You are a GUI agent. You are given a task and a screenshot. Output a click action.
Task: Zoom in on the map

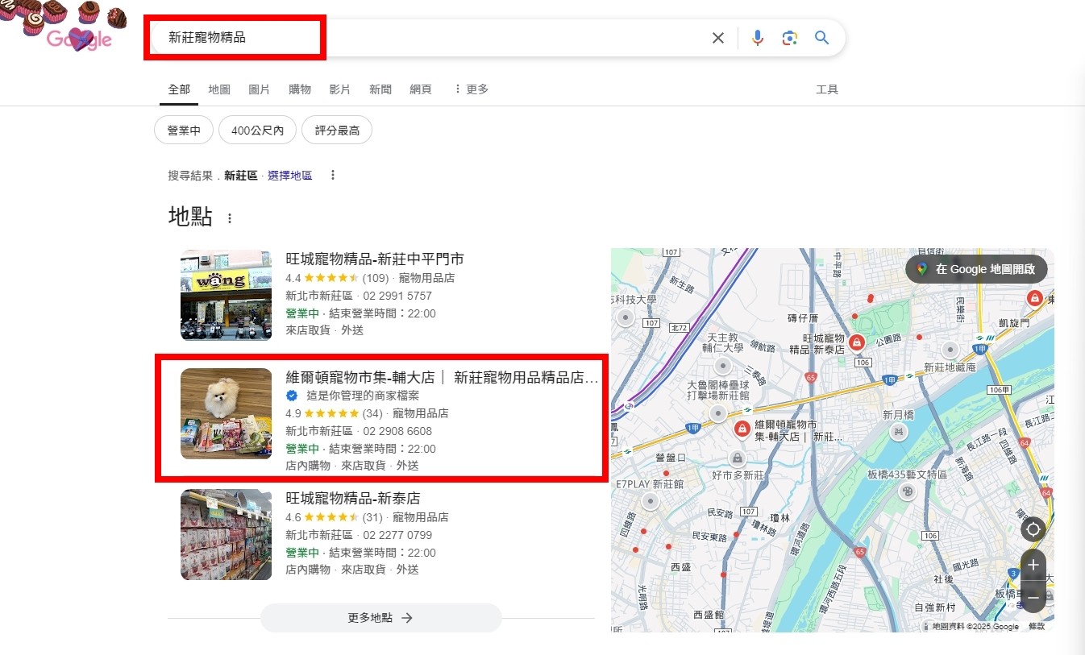1033,566
